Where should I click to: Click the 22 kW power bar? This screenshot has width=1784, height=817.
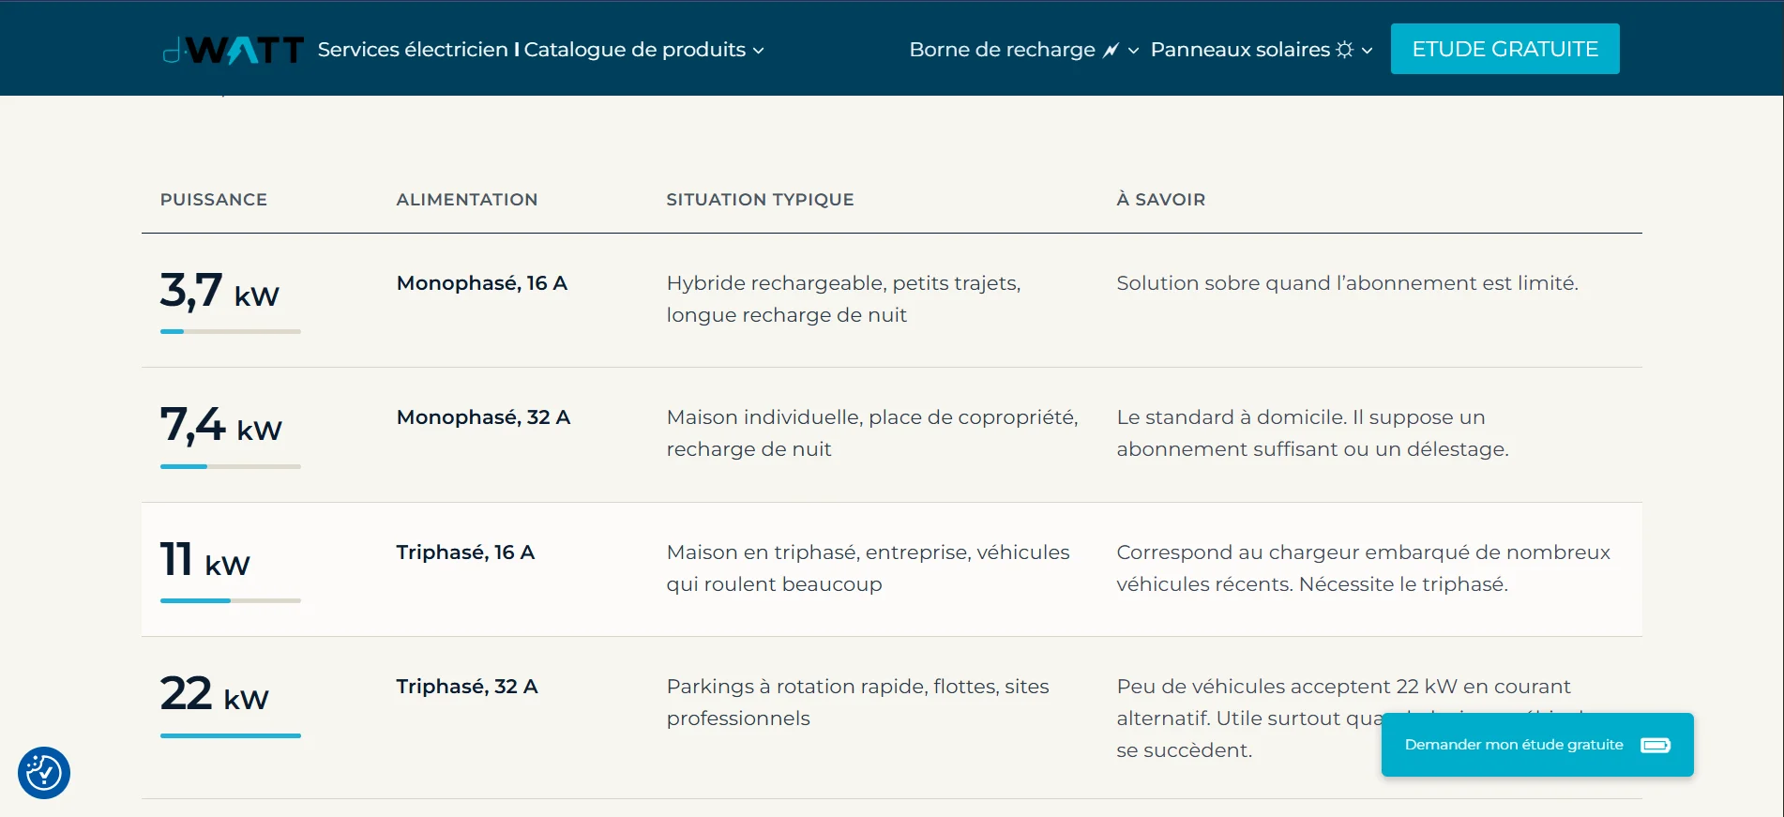(231, 735)
